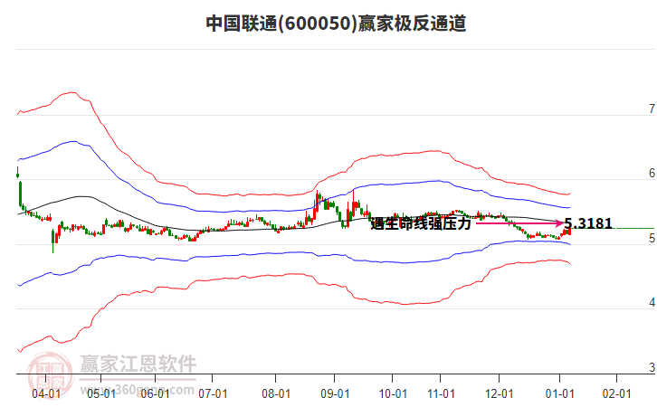Click the 08-01 date label
The width and height of the screenshot is (657, 407).
coord(276,393)
